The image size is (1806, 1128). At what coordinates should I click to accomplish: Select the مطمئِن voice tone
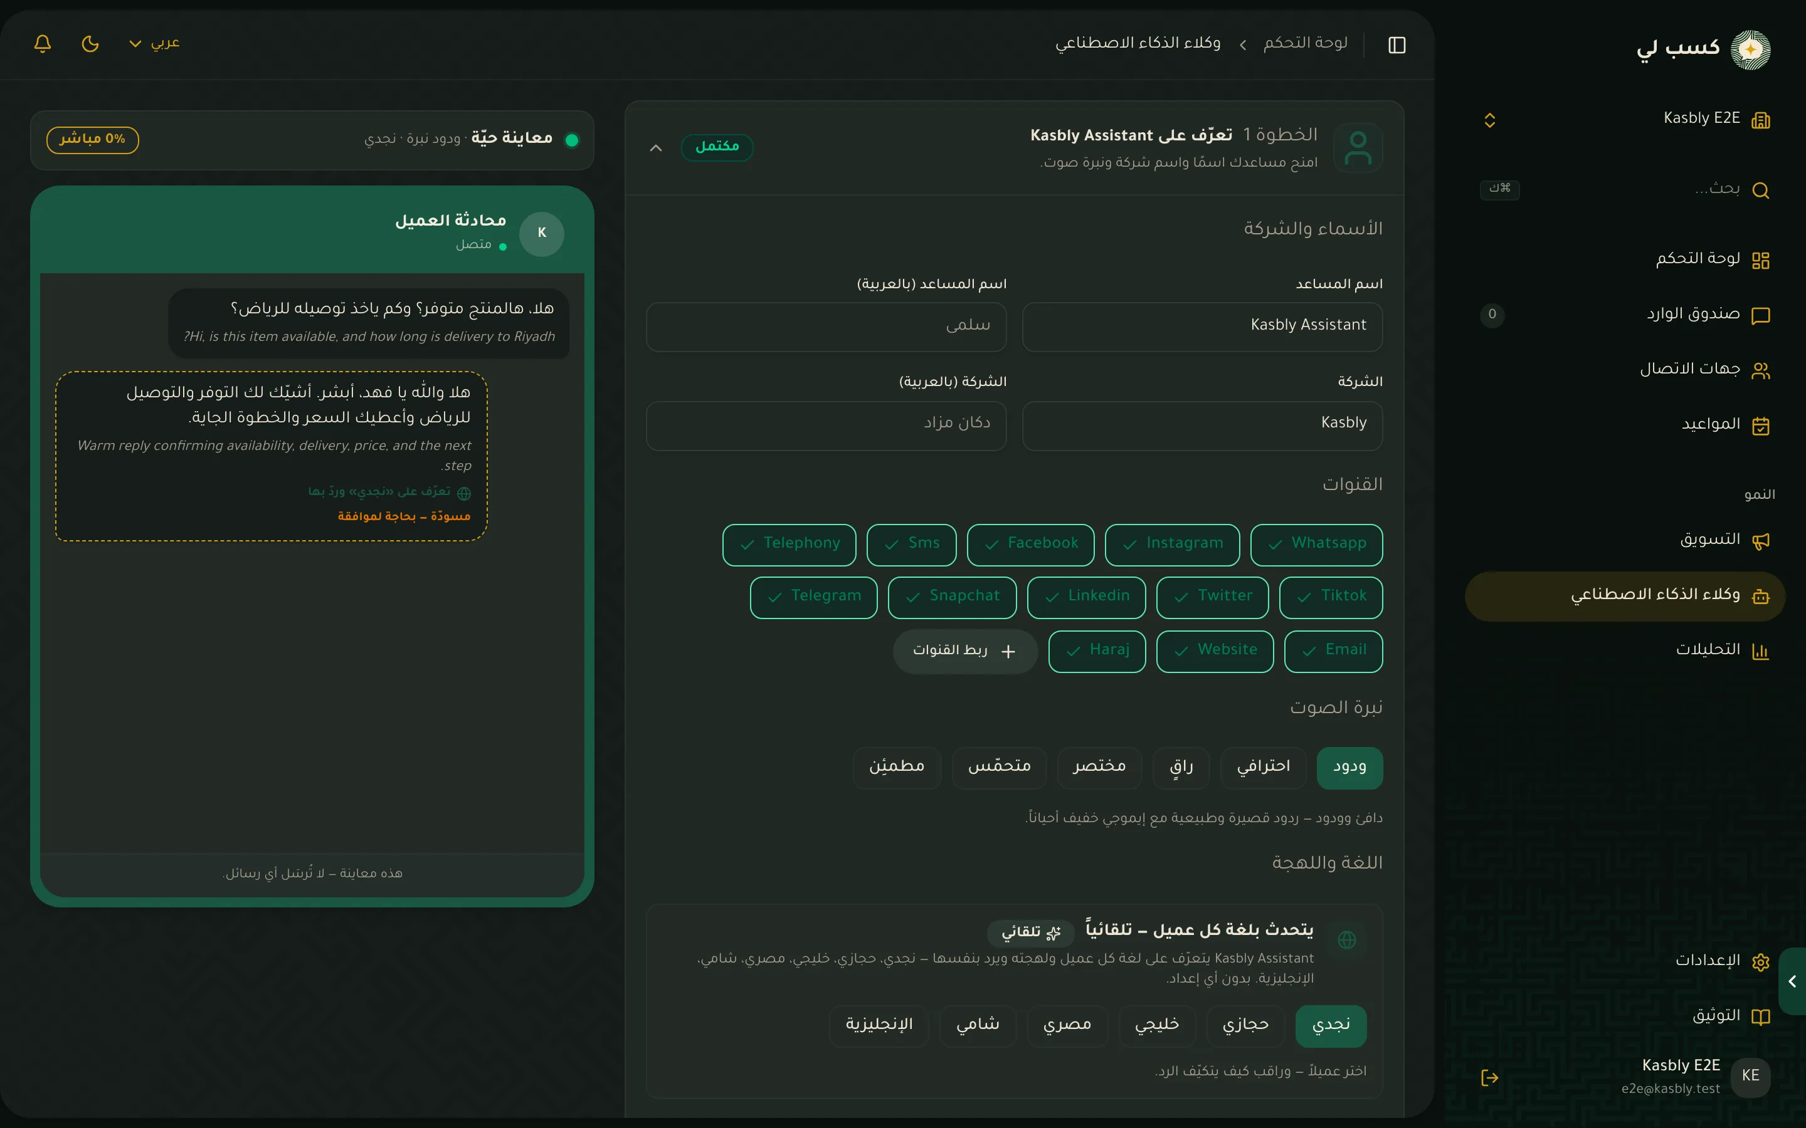point(897,768)
